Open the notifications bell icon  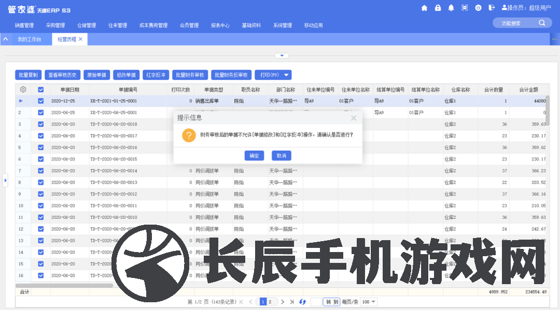point(451,8)
